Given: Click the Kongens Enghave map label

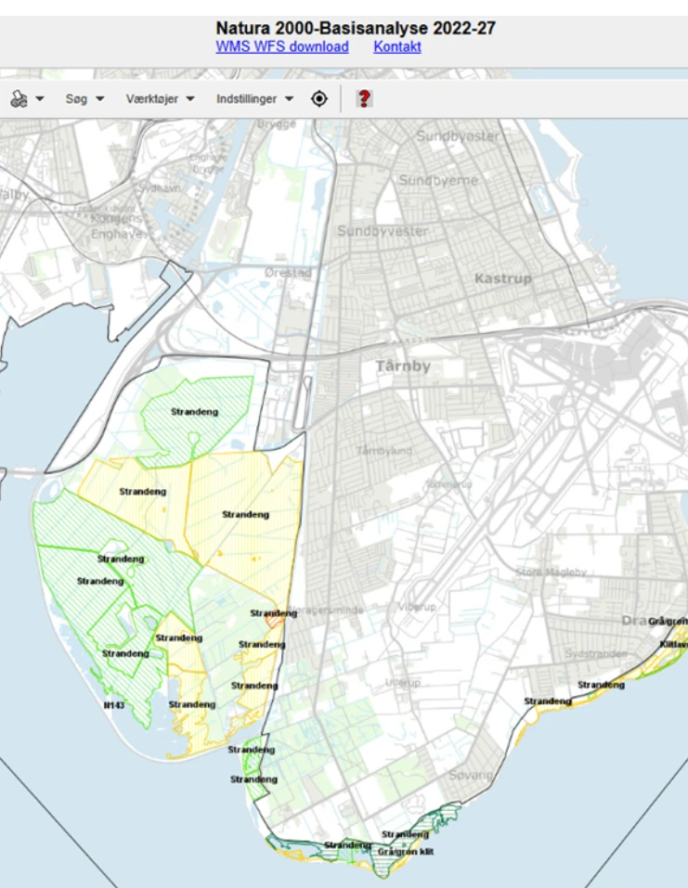Looking at the screenshot, I should pos(116,226).
